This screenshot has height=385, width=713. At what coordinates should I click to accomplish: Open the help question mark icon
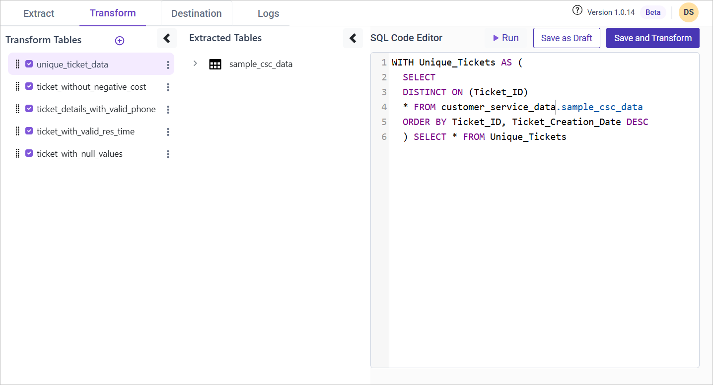[577, 10]
